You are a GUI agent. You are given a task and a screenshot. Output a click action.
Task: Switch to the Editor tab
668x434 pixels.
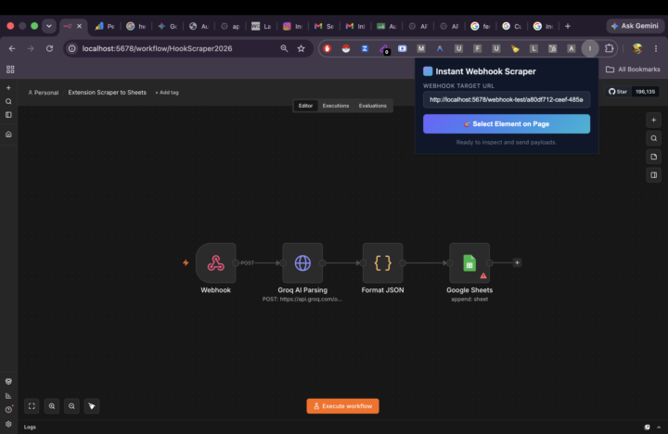[305, 106]
